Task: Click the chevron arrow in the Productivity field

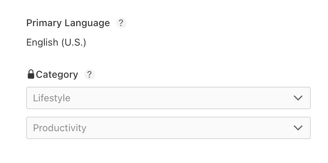Action: tap(298, 128)
